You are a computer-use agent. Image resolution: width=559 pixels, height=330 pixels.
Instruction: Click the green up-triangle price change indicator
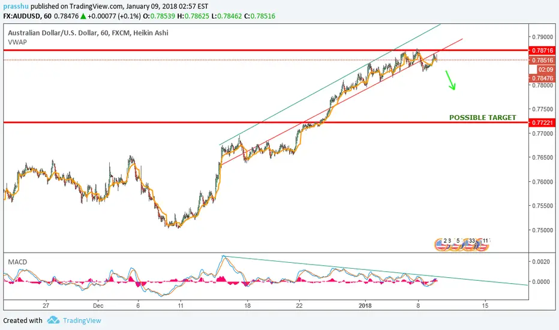pyautogui.click(x=83, y=16)
